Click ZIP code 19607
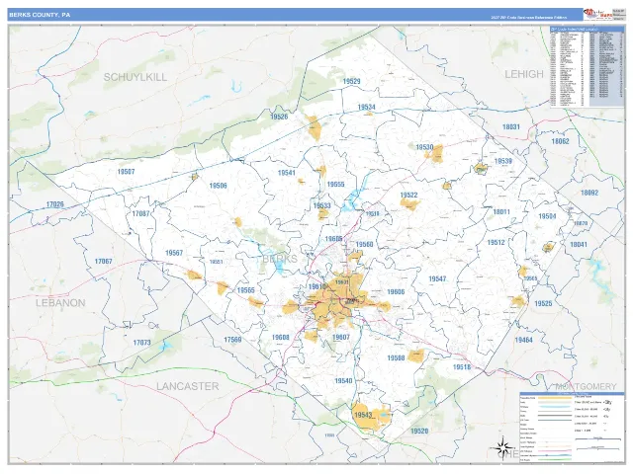633x474 pixels. tap(341, 338)
